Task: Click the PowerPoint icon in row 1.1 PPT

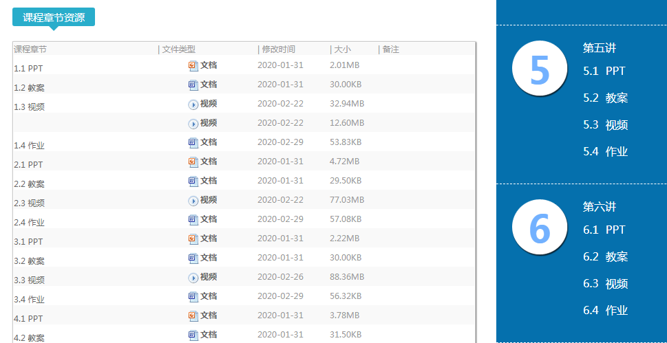Action: 193,65
